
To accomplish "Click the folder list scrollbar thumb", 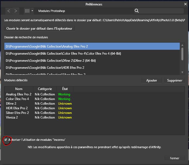I will [x=182, y=54].
